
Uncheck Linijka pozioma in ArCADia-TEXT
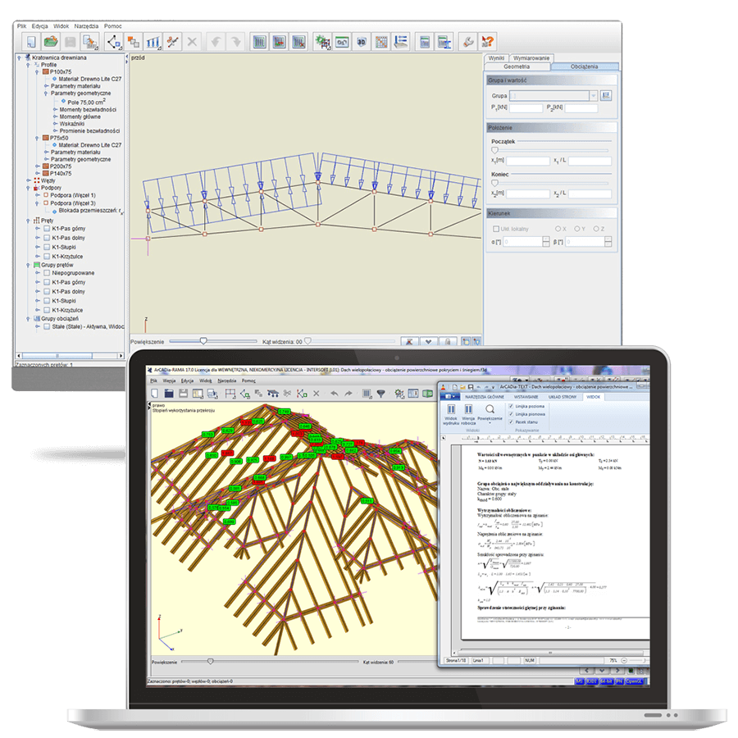click(511, 406)
